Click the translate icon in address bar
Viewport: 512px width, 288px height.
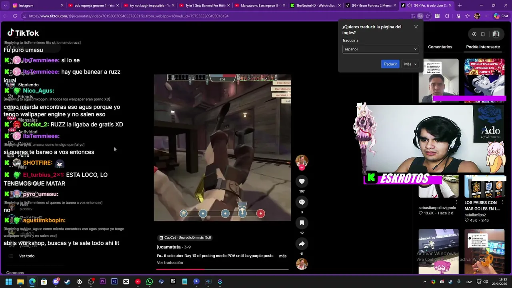420,16
